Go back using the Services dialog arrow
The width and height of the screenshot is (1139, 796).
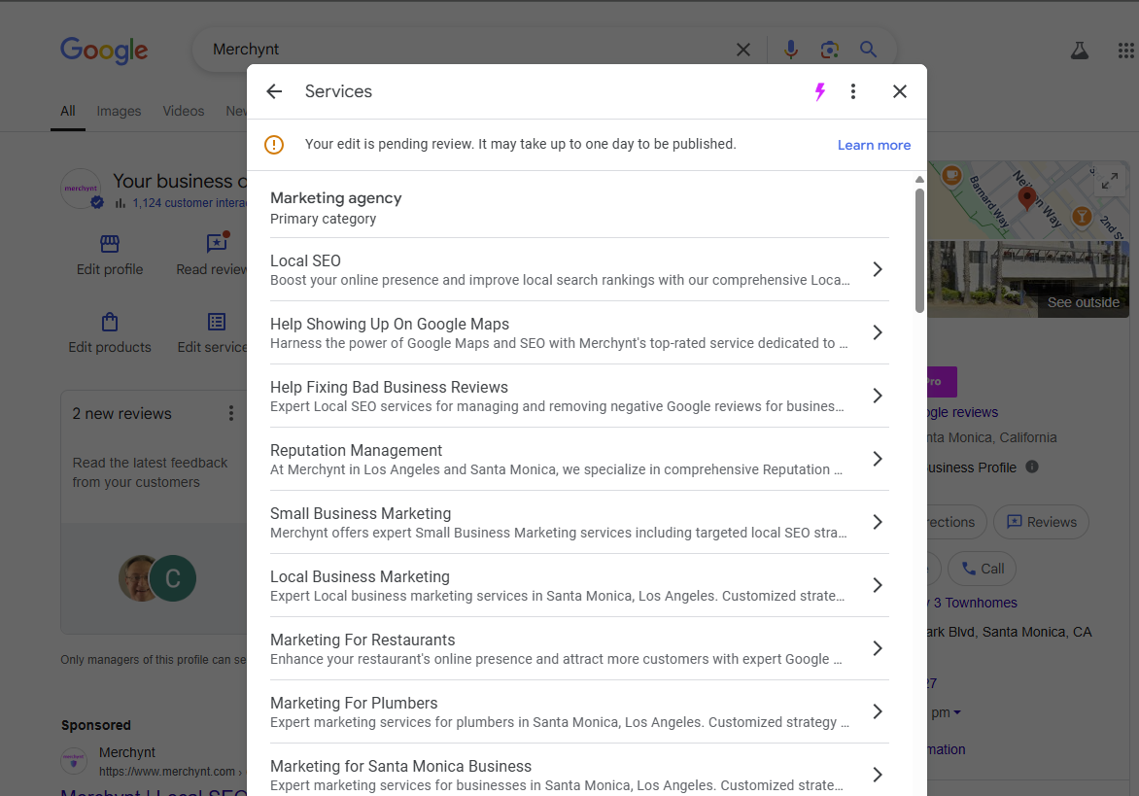coord(274,91)
